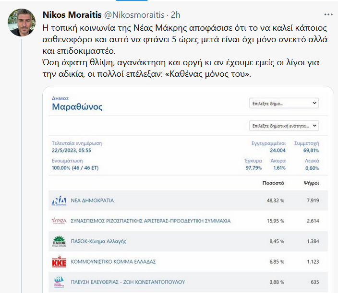Click the 97,79% valid votes value
The height and width of the screenshot is (293, 338).
pos(253,168)
